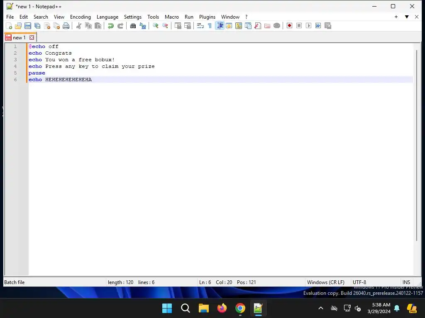This screenshot has height=318, width=425.
Task: Click the 'Batch file' status bar entry
Action: [x=15, y=282]
